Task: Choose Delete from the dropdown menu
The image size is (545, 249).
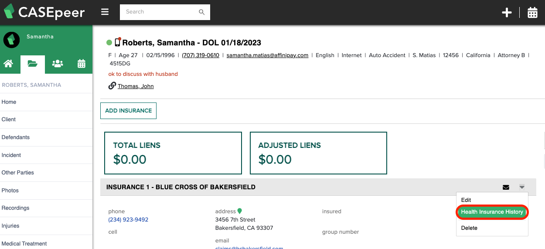Action: 469,228
